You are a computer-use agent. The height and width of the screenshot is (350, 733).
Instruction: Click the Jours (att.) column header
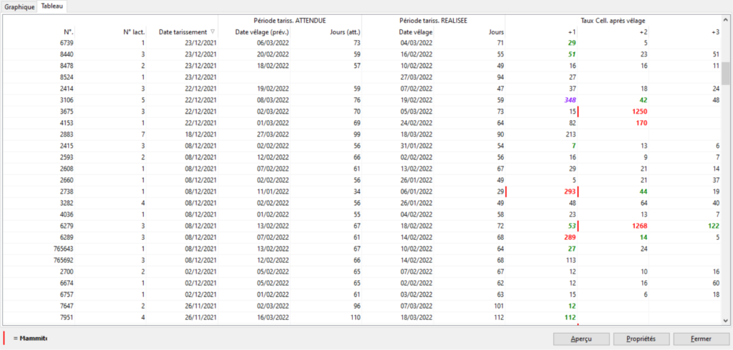343,32
